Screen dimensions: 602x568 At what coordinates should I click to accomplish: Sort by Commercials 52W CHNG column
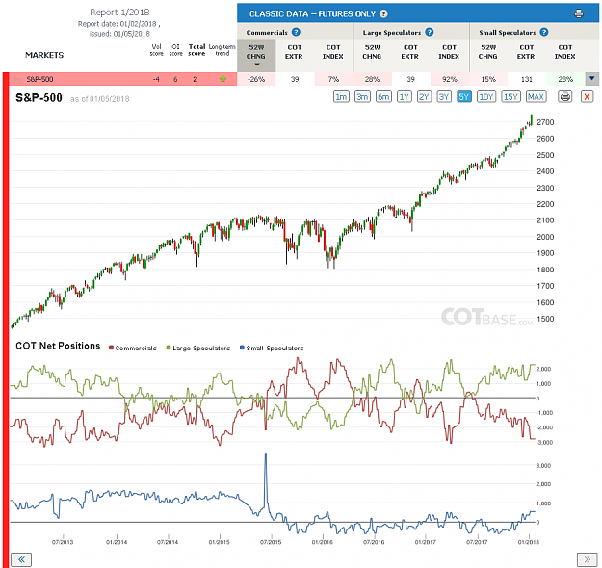tap(256, 55)
